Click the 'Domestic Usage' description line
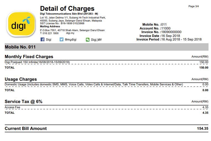 [94, 84]
